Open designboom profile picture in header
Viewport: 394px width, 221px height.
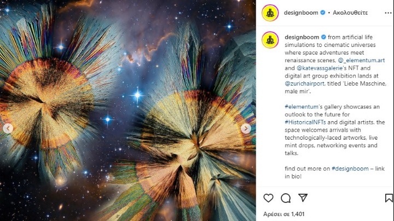click(270, 13)
